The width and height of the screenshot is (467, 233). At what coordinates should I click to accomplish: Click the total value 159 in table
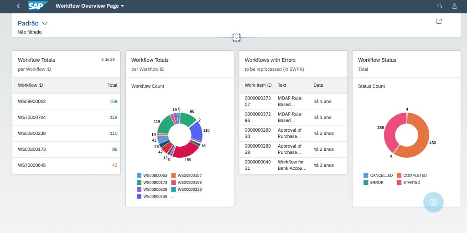click(114, 101)
